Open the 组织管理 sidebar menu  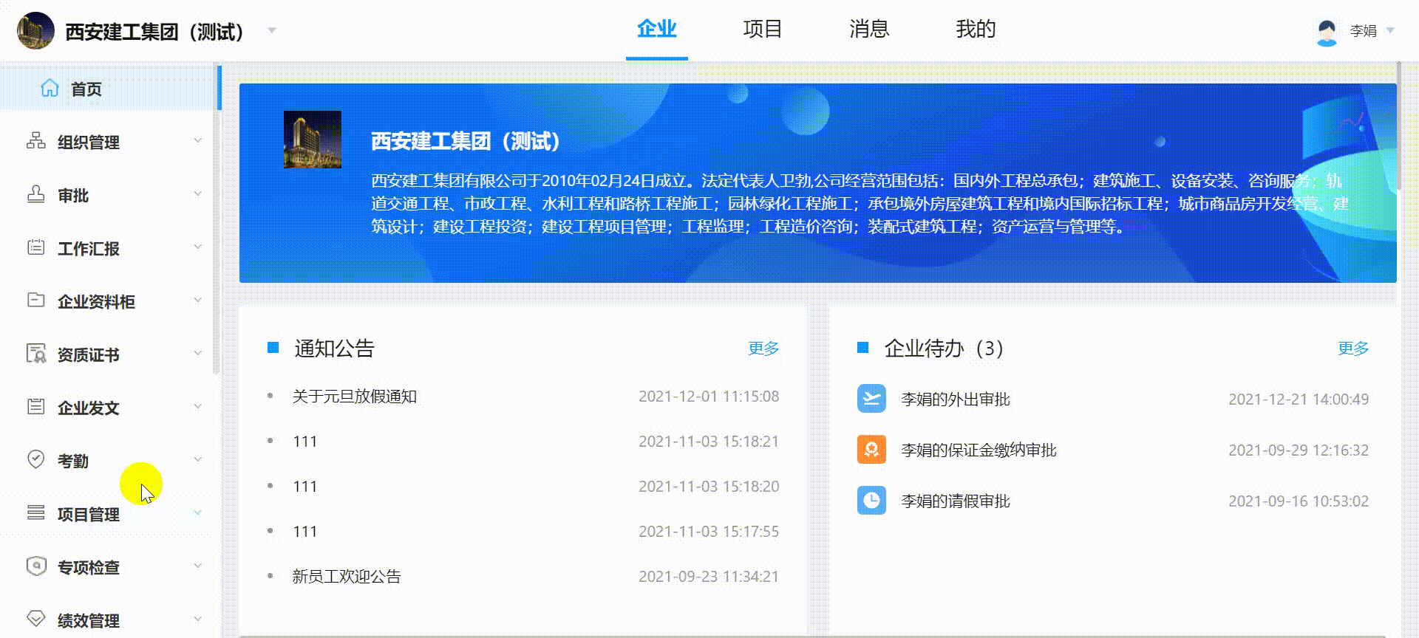pyautogui.click(x=108, y=142)
